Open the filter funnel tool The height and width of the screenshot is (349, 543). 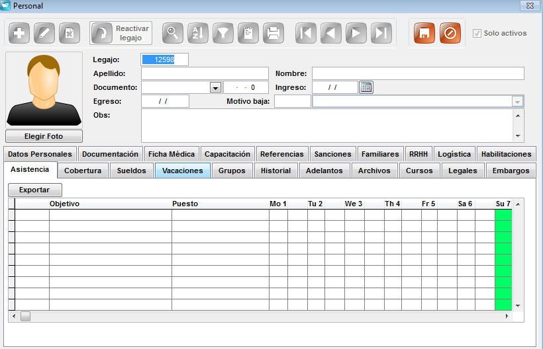[223, 33]
